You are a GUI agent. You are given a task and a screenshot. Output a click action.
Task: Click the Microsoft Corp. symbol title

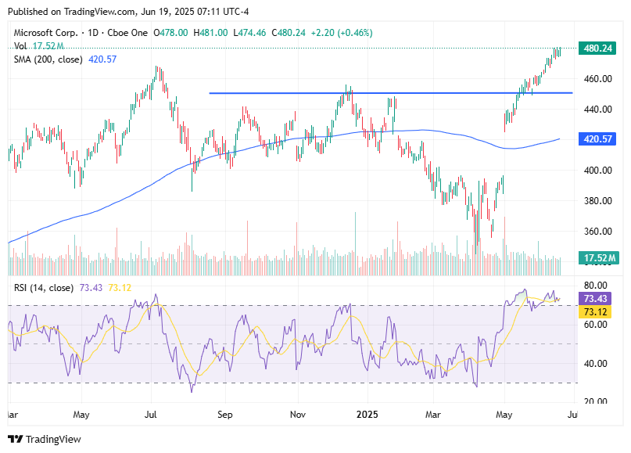[x=45, y=33]
